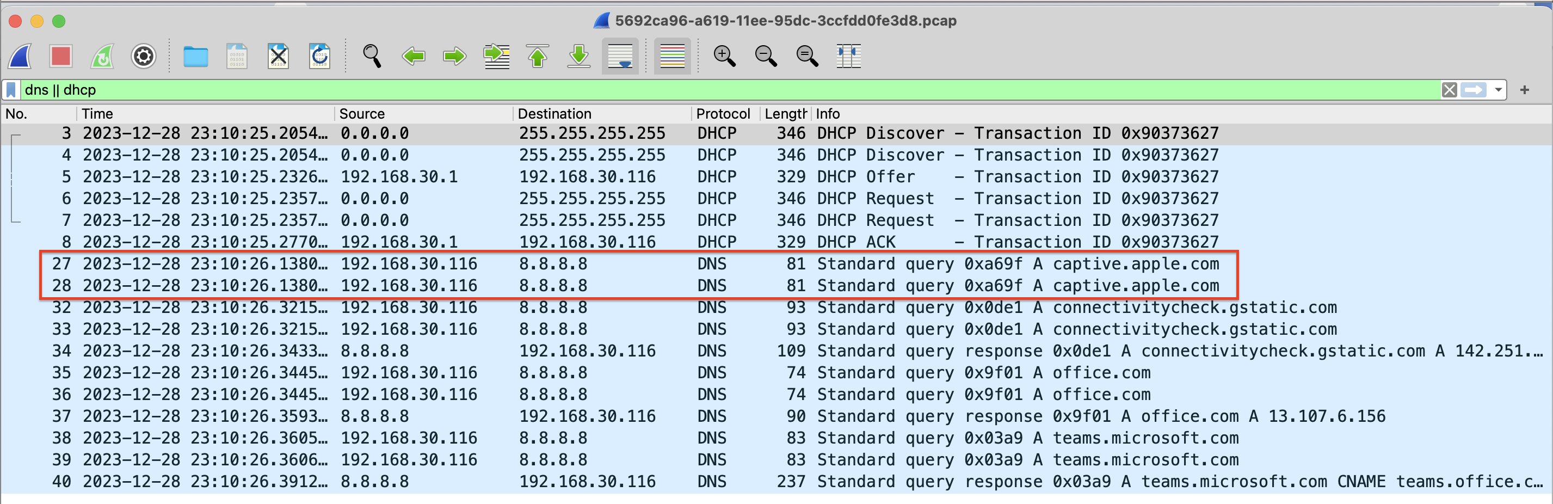Open Go to specified packet
The image size is (1553, 504).
click(496, 57)
